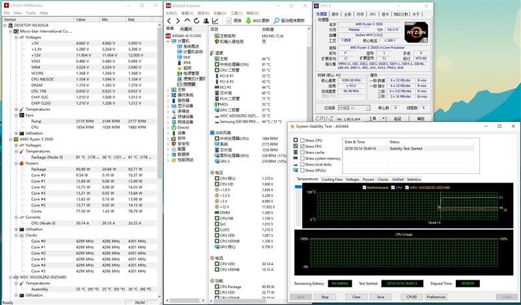
Task: Collapse the Clocks section in HWMonitor
Action: [16, 235]
